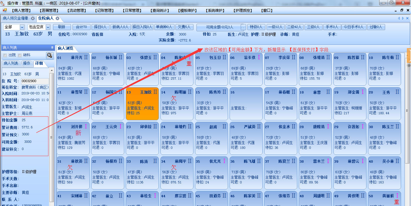411x206 pixels.
Task: Filter patients with 欠费5人 button
Action: click(x=184, y=27)
